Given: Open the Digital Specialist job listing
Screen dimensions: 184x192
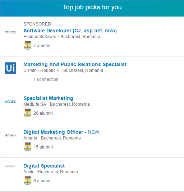Looking at the screenshot, I should click(x=44, y=166).
